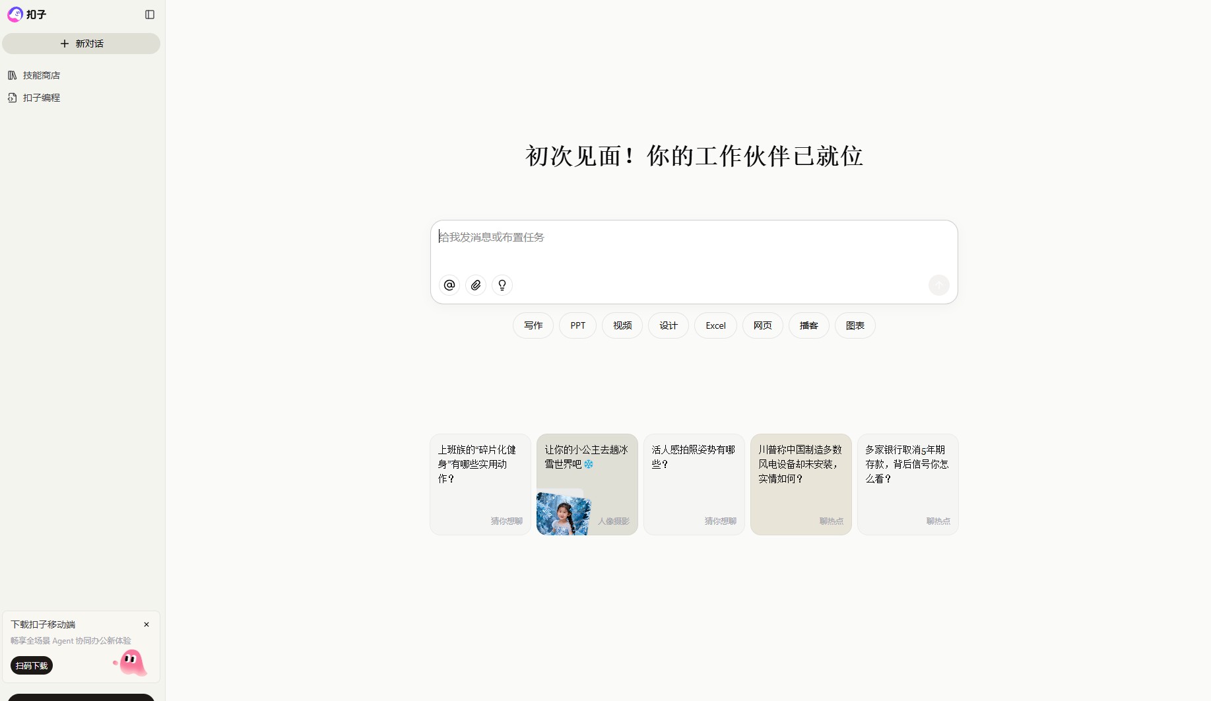
Task: Dismiss the mobile download banner
Action: pyautogui.click(x=147, y=624)
